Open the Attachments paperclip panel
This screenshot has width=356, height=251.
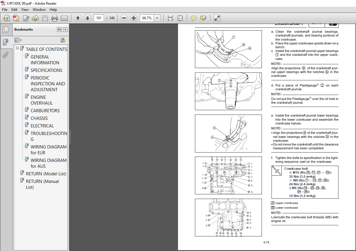coord(6,55)
